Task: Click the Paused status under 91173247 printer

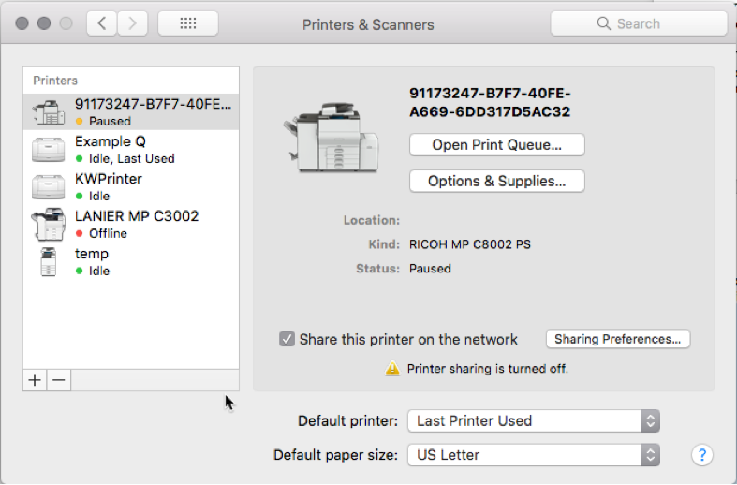Action: [x=110, y=122]
